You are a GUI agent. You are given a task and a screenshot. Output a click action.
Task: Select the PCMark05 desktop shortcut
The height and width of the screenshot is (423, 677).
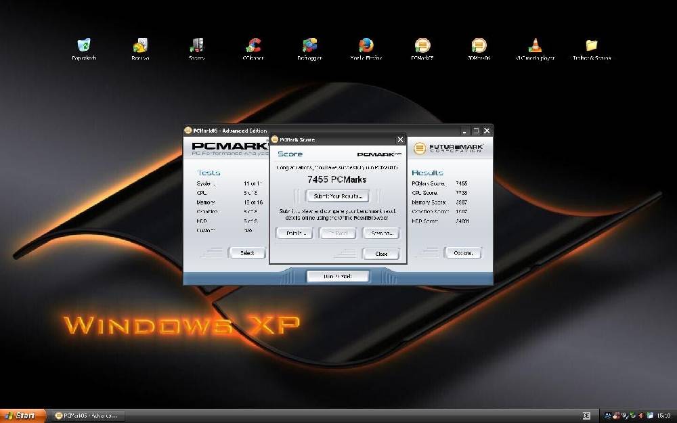click(x=422, y=49)
